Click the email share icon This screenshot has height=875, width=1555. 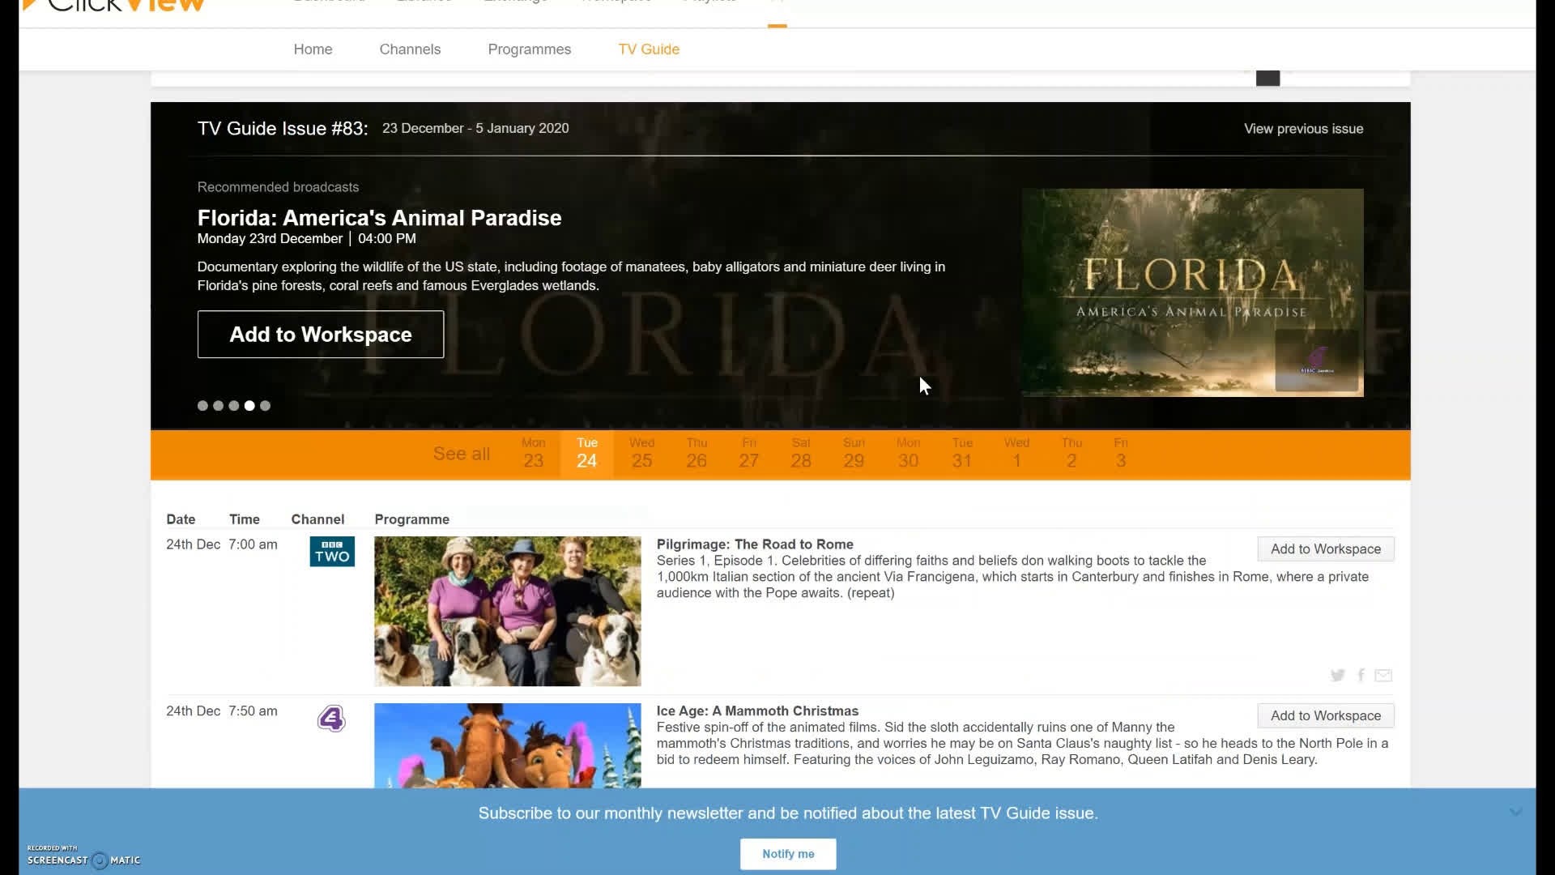1384,674
